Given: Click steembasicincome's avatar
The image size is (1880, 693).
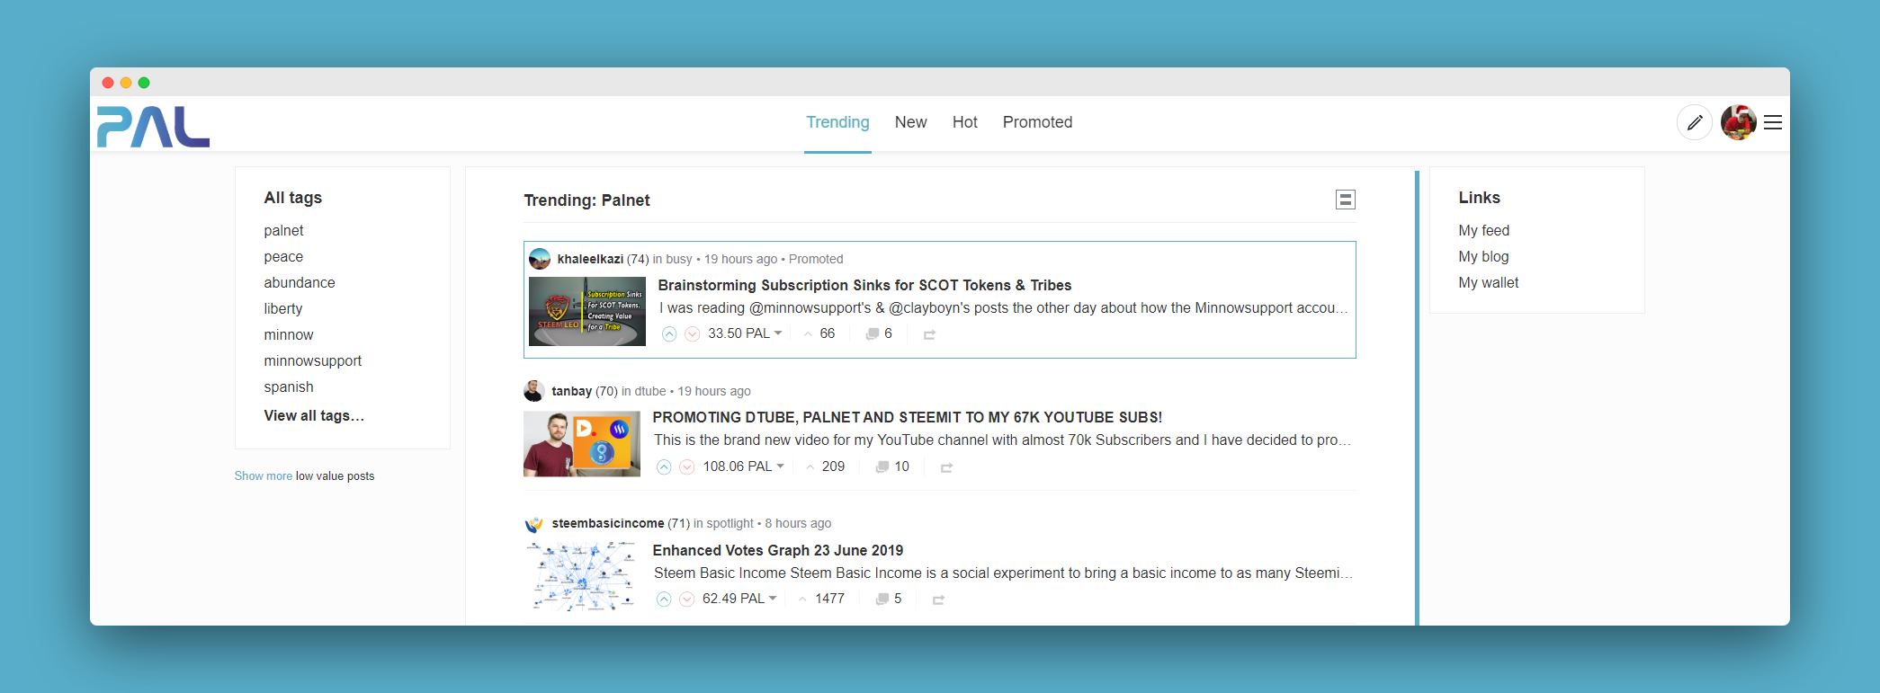Looking at the screenshot, I should point(534,523).
